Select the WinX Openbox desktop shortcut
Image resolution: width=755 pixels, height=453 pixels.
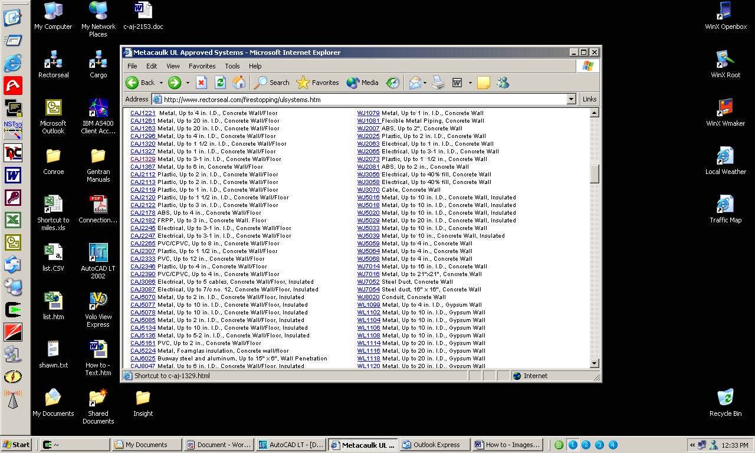pyautogui.click(x=726, y=16)
